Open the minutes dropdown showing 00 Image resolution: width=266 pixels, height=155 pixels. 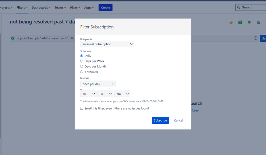105,94
